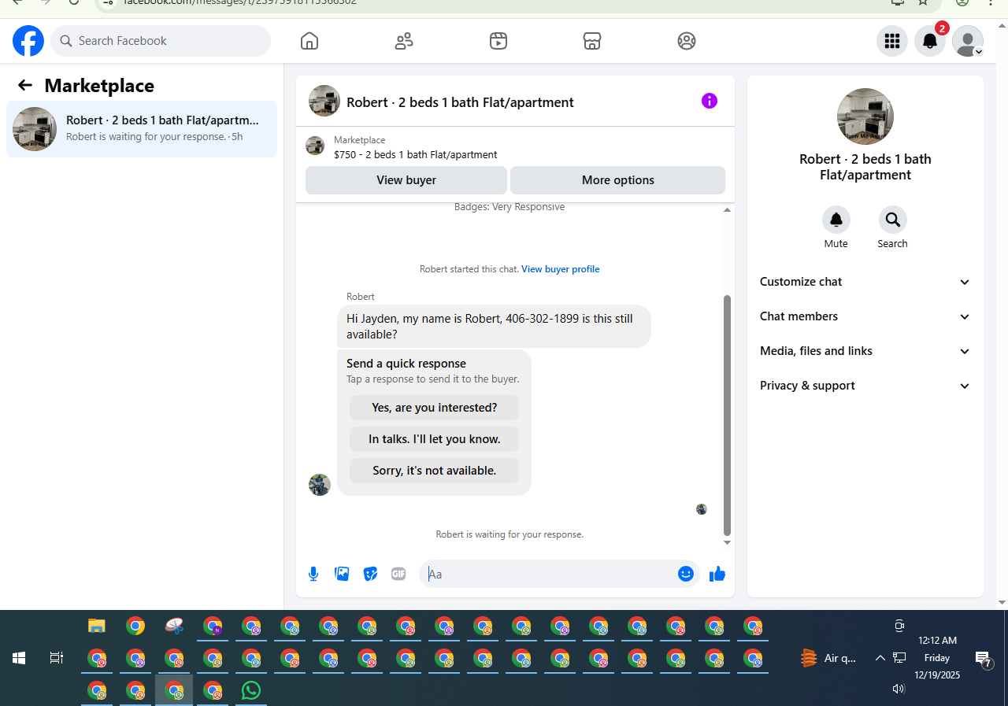The width and height of the screenshot is (1008, 706).
Task: Send quick response Sorry, it's not available.
Action: pos(435,471)
